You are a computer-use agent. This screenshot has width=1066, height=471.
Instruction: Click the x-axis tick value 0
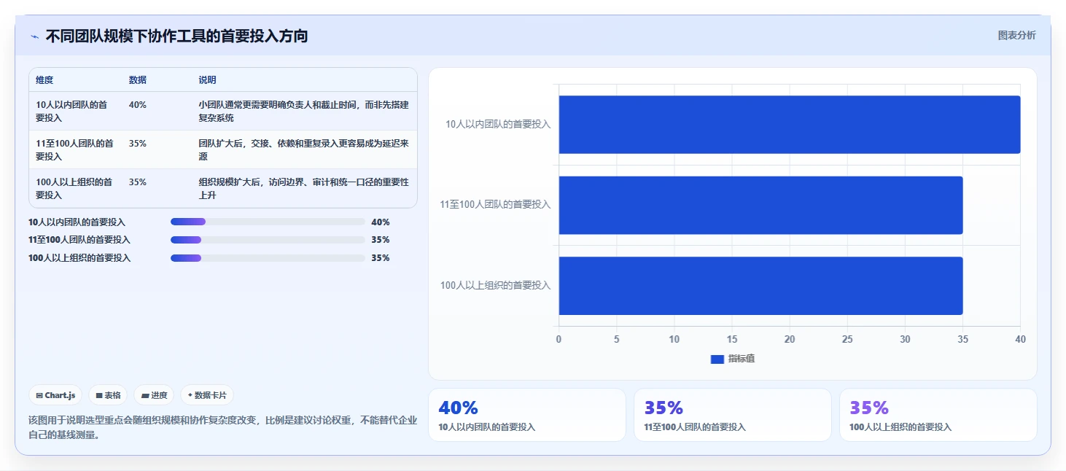(559, 339)
